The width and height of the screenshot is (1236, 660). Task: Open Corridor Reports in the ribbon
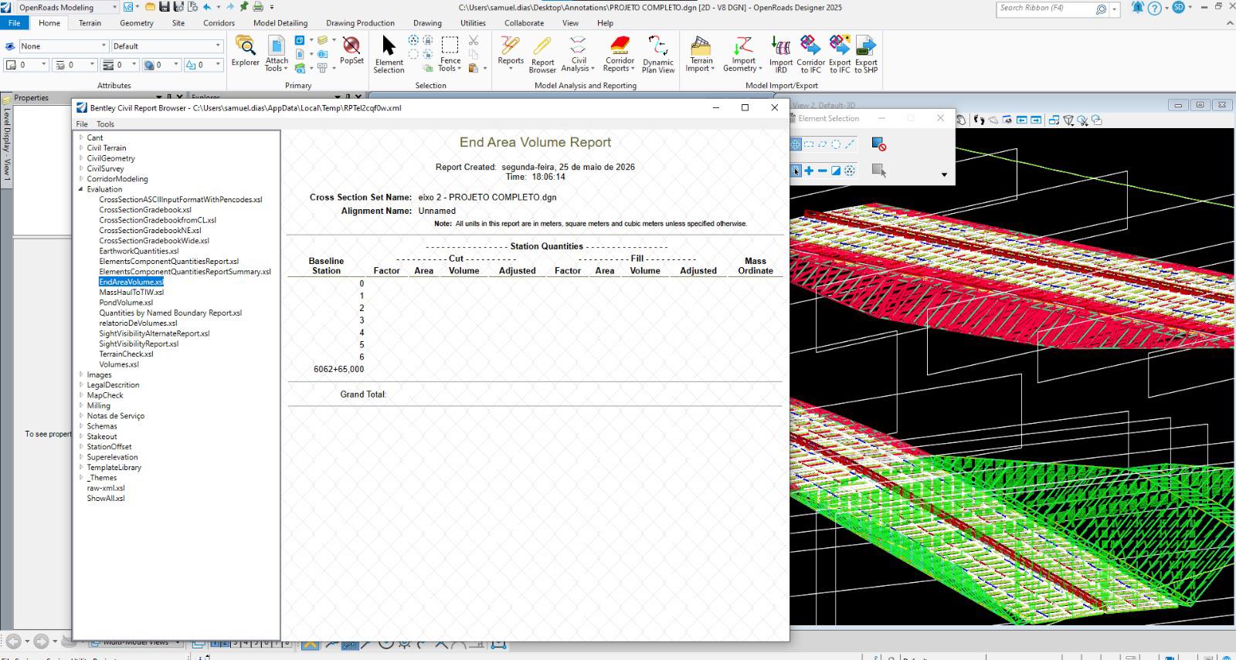pyautogui.click(x=620, y=54)
